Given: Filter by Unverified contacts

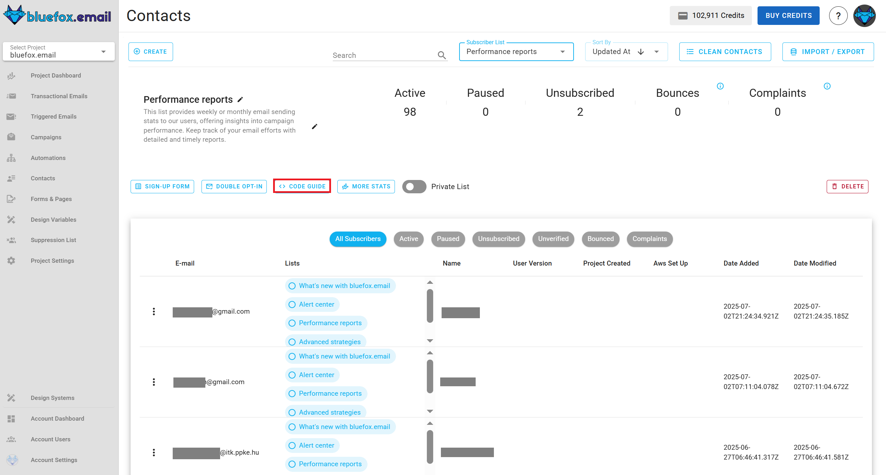Looking at the screenshot, I should tap(553, 239).
